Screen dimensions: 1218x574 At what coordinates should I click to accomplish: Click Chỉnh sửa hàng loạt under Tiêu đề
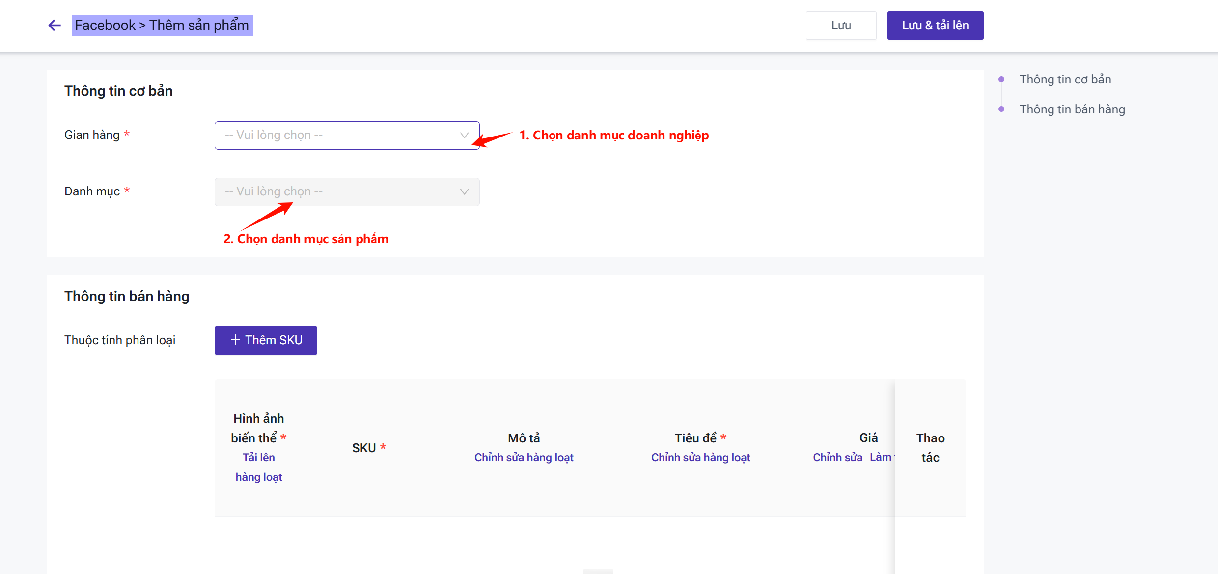pos(700,457)
